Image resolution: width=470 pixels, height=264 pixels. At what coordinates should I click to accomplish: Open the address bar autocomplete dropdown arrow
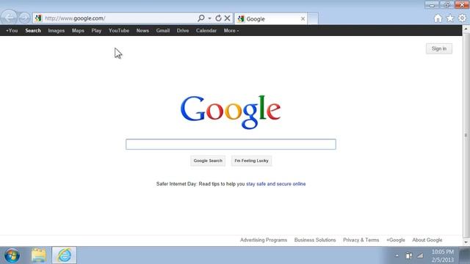pos(209,18)
